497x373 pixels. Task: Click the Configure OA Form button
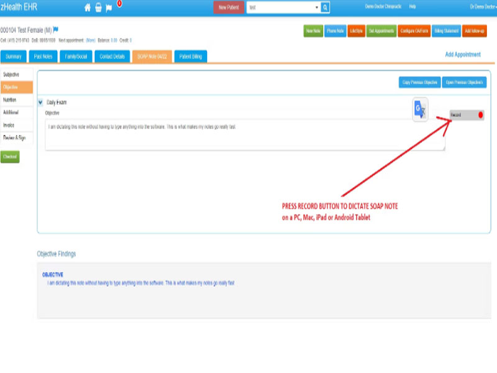coord(414,30)
